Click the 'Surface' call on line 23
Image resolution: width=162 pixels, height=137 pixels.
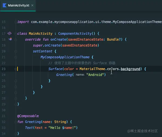(x=55, y=69)
